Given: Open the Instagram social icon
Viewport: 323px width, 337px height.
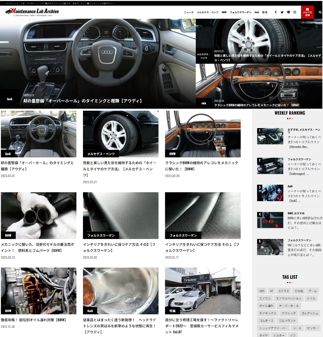Looking at the screenshot, I should (x=295, y=12).
